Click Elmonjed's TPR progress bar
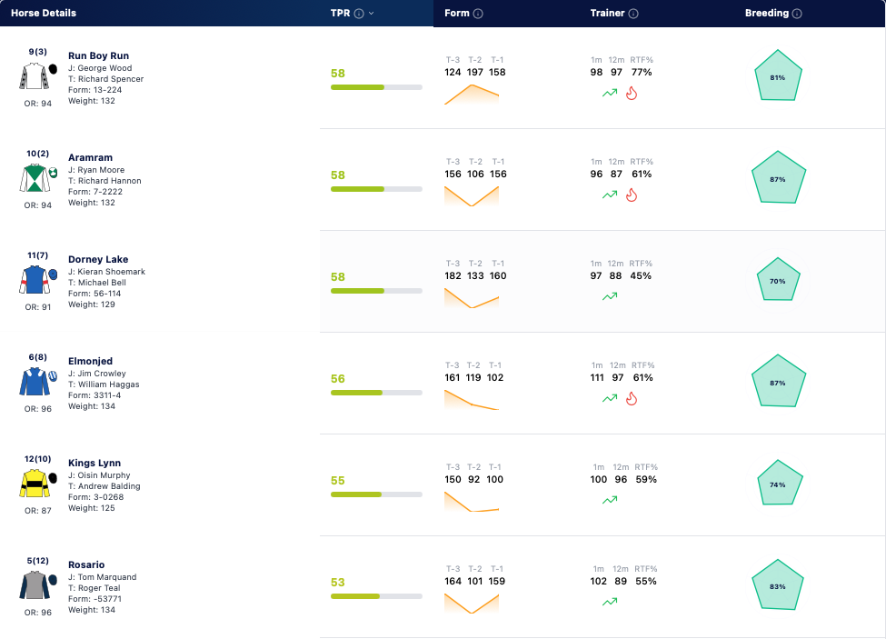This screenshot has width=886, height=639. click(x=376, y=393)
